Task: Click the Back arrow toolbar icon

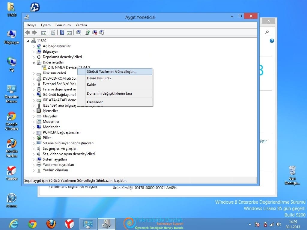Action: (x=28, y=32)
